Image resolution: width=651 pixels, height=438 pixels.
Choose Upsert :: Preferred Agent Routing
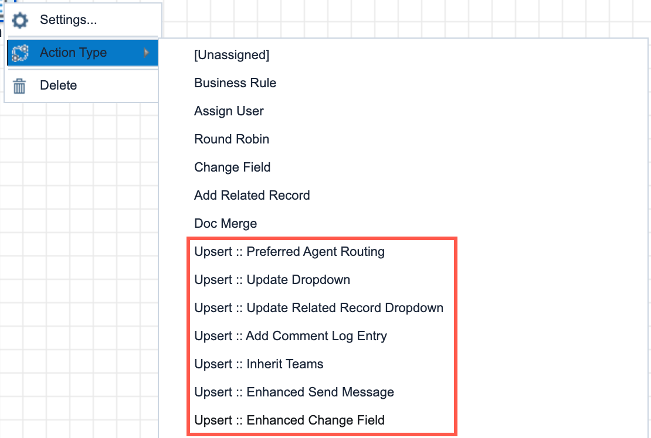(289, 251)
